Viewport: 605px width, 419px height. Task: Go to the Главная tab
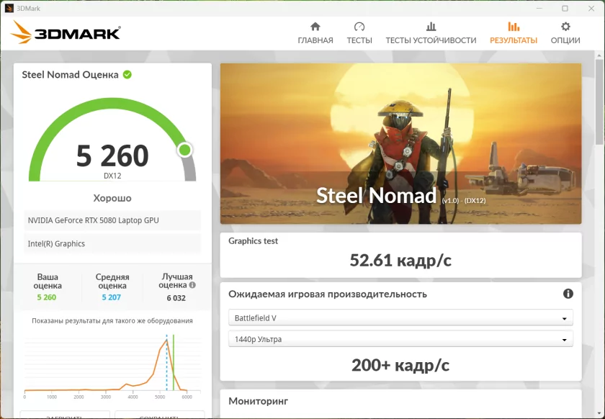point(315,40)
